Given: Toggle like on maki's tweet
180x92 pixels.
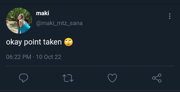Looking at the screenshot, I should (x=112, y=78).
